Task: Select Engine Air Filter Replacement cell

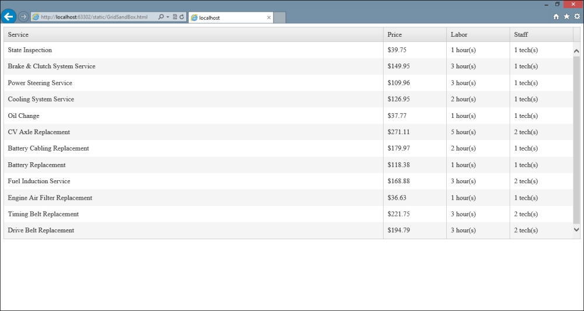Action: (193, 198)
